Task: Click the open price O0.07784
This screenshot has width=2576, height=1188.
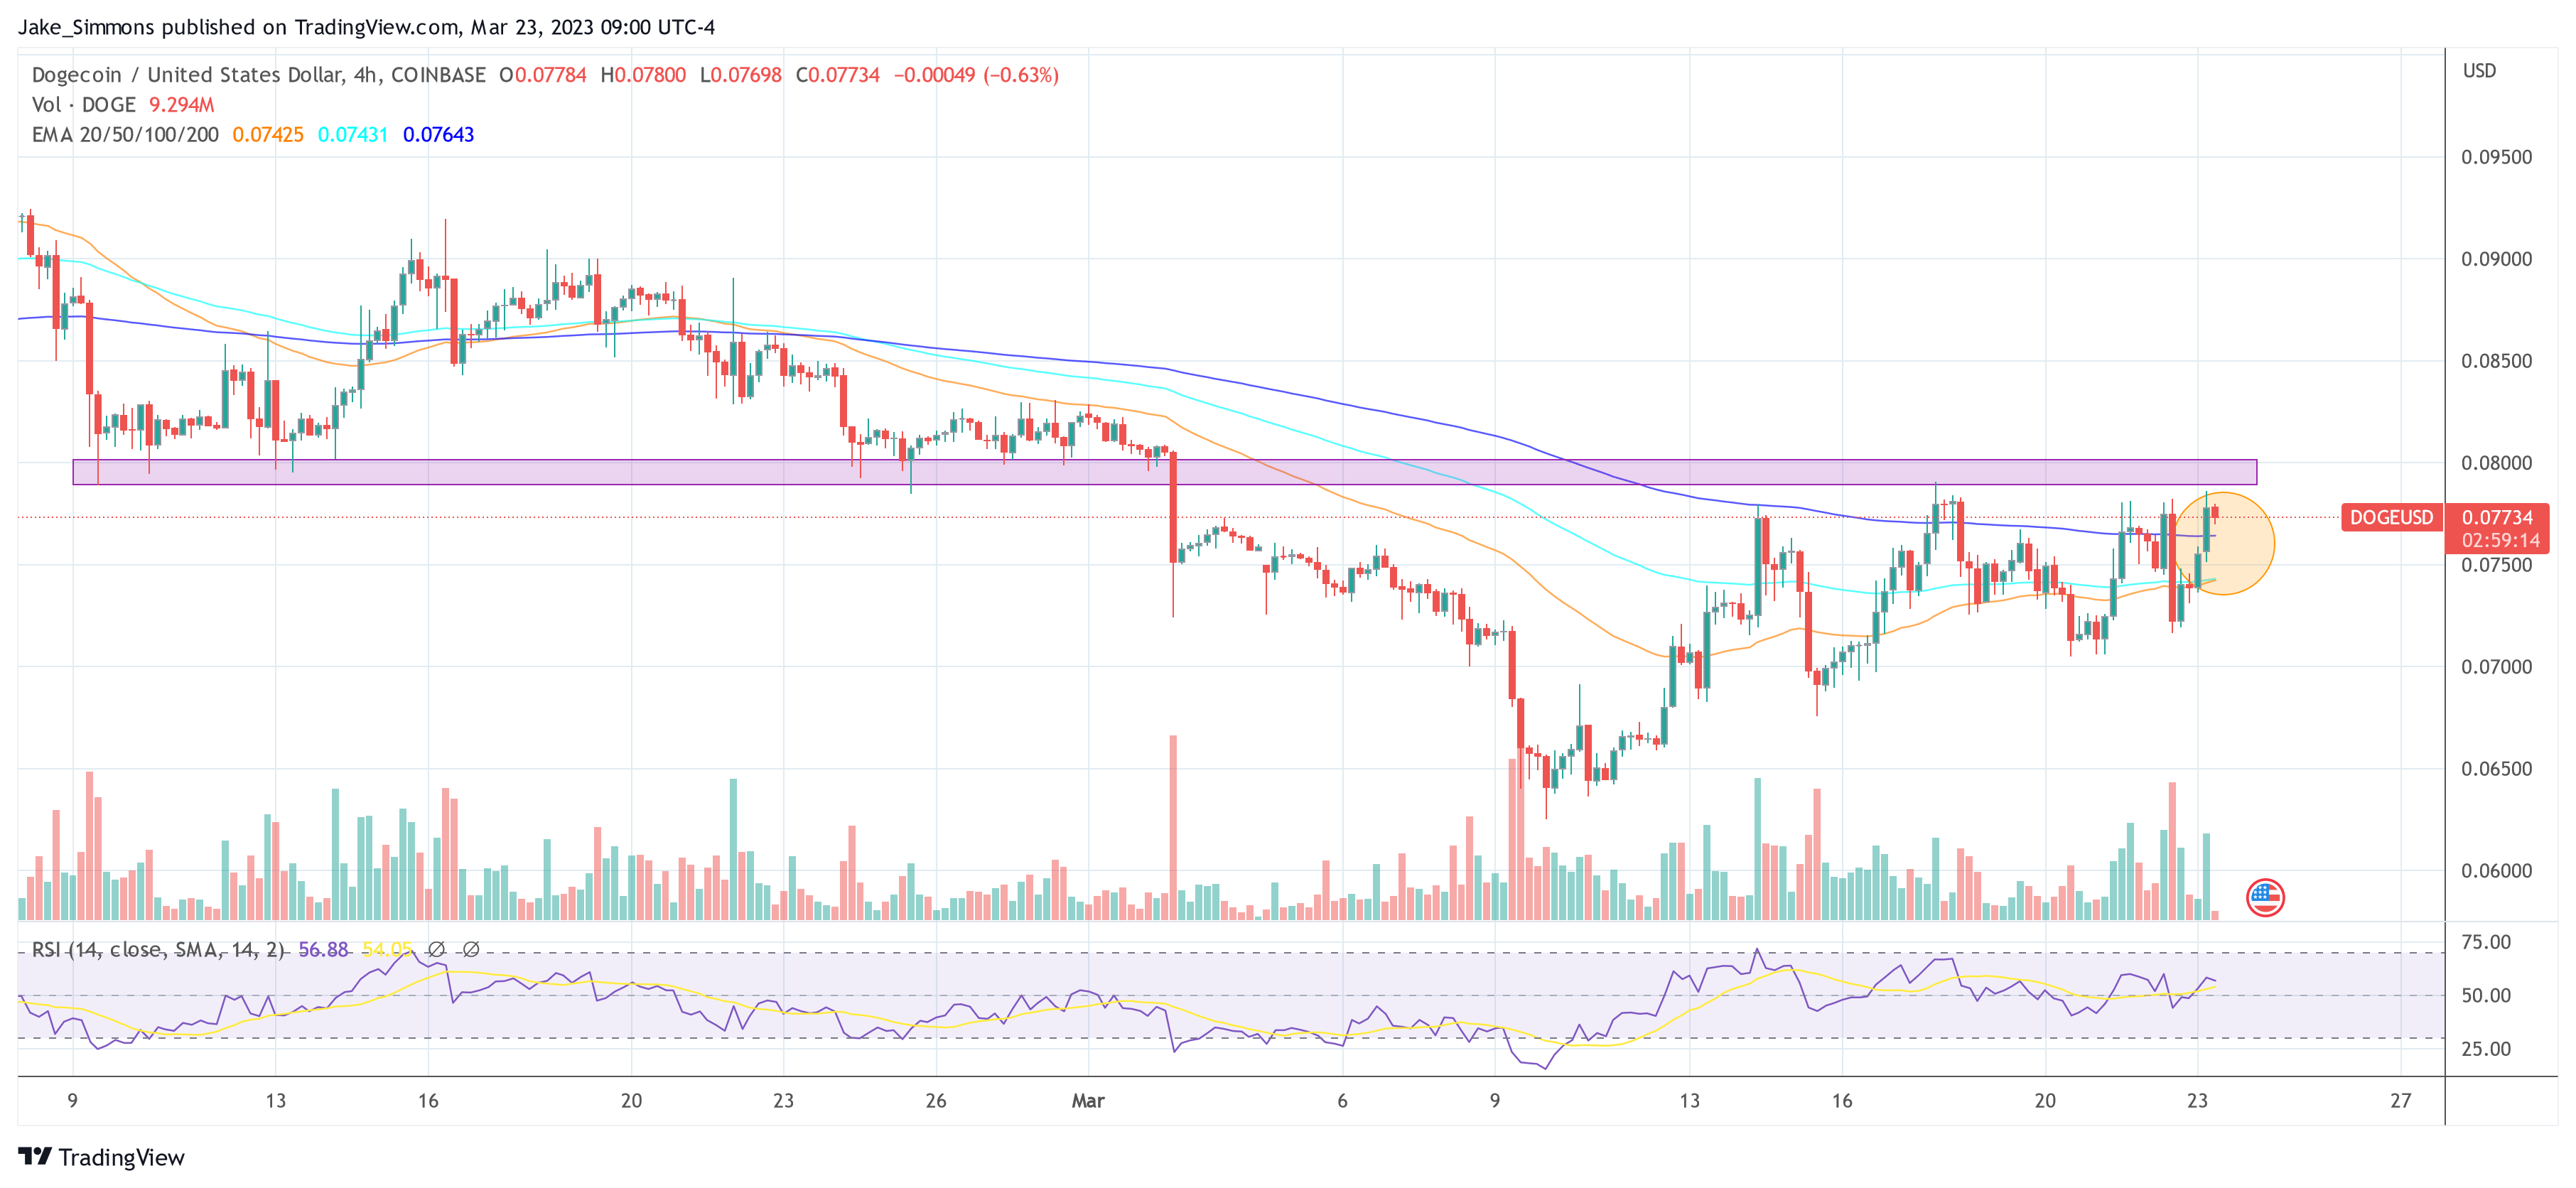Action: (x=543, y=75)
